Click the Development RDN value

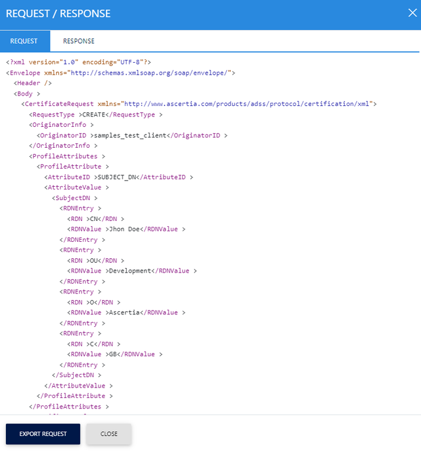tap(129, 271)
